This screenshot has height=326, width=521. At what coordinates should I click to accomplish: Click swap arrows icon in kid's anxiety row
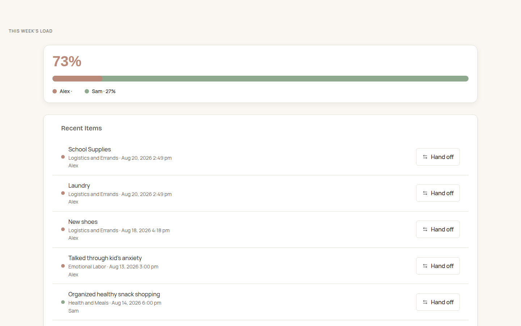pos(425,266)
